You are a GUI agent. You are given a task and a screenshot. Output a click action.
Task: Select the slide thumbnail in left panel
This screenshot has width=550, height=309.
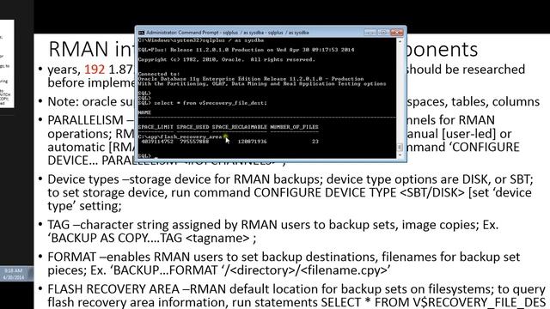tap(7, 64)
